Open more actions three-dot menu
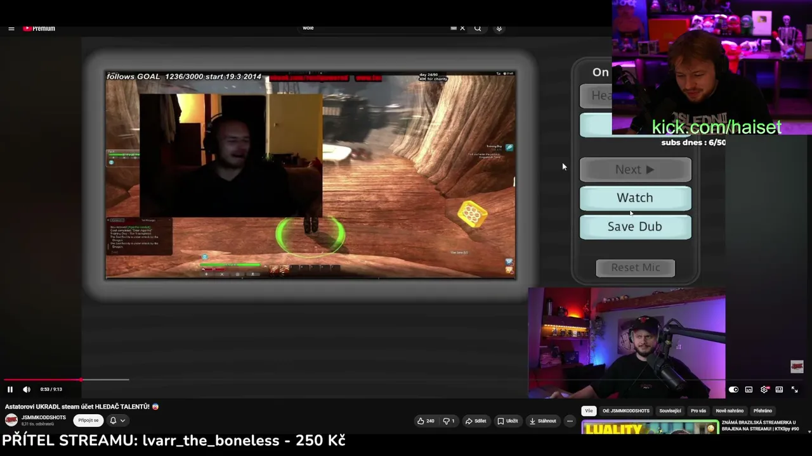812x456 pixels. [x=570, y=421]
